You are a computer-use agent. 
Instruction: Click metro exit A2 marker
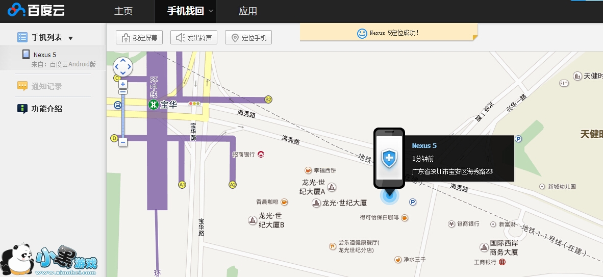pos(233,185)
